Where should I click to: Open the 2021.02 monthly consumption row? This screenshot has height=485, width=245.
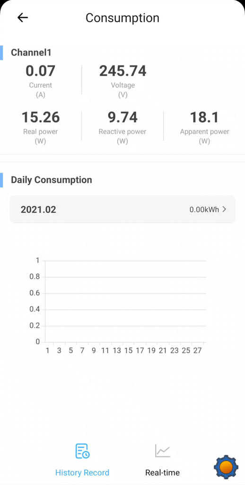click(122, 209)
